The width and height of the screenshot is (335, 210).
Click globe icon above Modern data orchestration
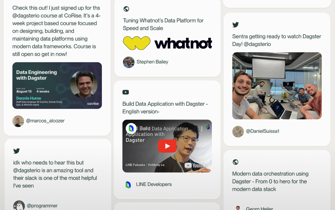(235, 162)
